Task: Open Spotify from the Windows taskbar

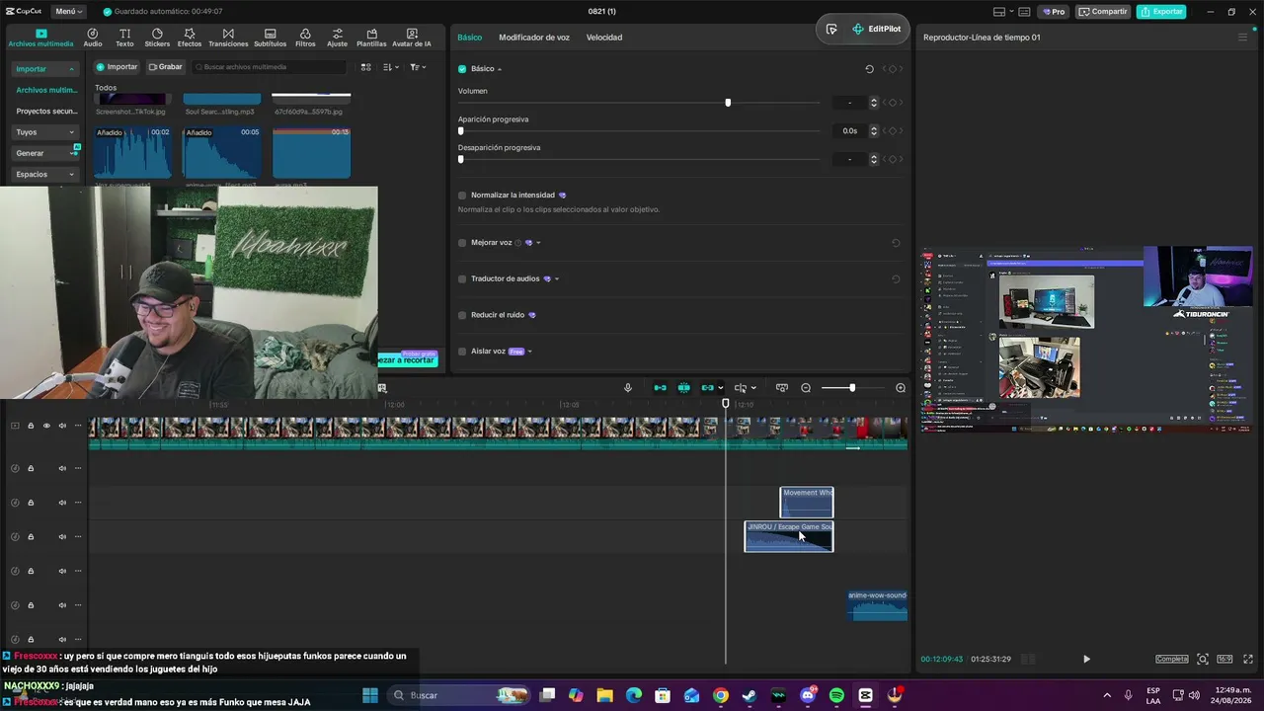Action: pyautogui.click(x=837, y=695)
